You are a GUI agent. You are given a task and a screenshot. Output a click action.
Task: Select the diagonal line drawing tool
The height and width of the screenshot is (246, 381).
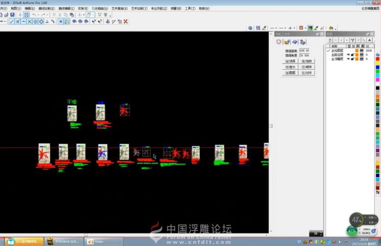(x=12, y=22)
